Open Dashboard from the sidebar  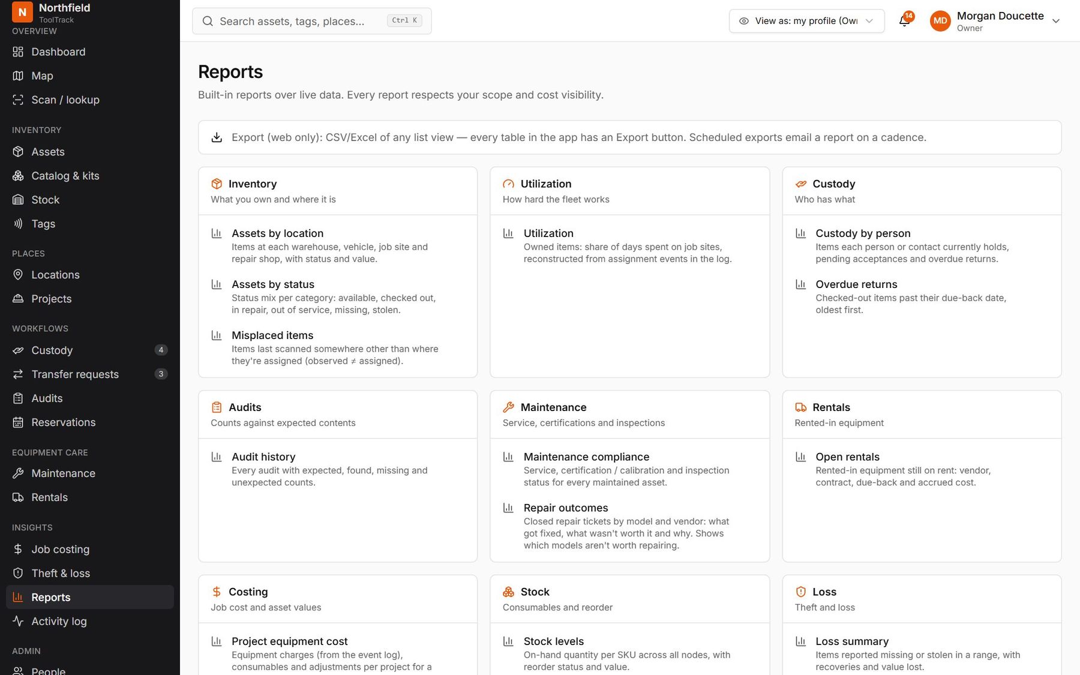coord(90,52)
